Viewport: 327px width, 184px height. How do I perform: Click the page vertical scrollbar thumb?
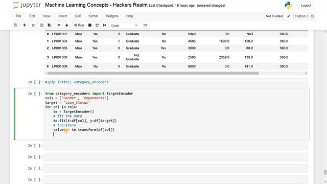click(325, 172)
